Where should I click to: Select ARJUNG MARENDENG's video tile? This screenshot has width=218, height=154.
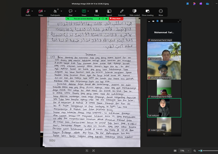point(164,70)
